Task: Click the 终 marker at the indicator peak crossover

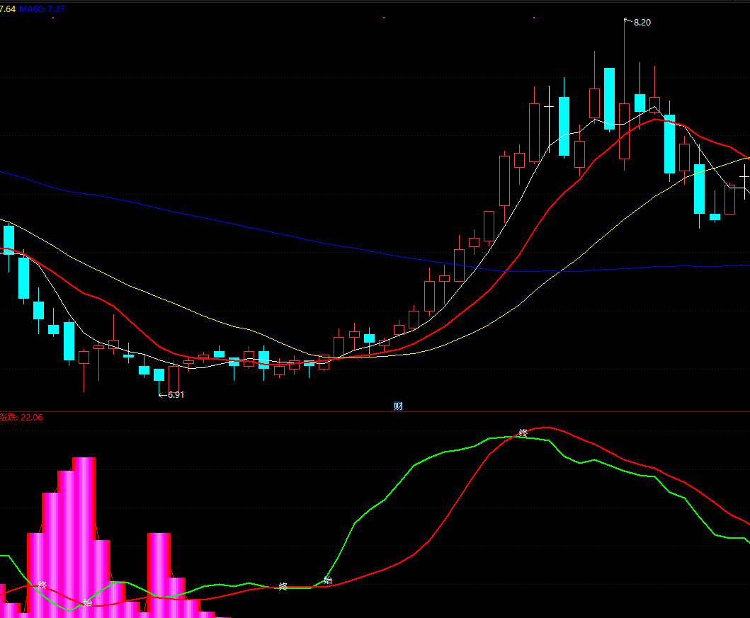Action: pyautogui.click(x=523, y=433)
